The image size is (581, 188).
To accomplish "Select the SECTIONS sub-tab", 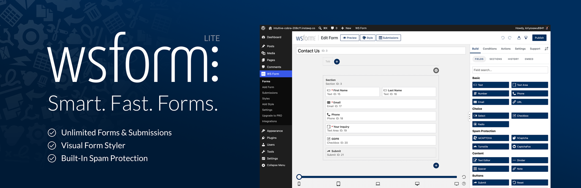I will click(x=496, y=59).
